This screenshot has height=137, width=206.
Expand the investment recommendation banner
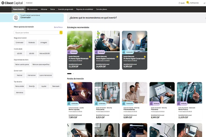point(136,18)
